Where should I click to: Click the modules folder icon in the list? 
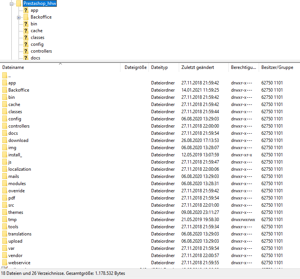click(5, 183)
